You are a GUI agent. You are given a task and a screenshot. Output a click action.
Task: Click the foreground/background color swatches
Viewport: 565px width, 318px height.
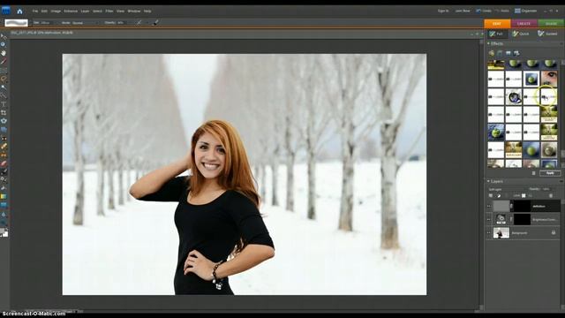point(4,232)
